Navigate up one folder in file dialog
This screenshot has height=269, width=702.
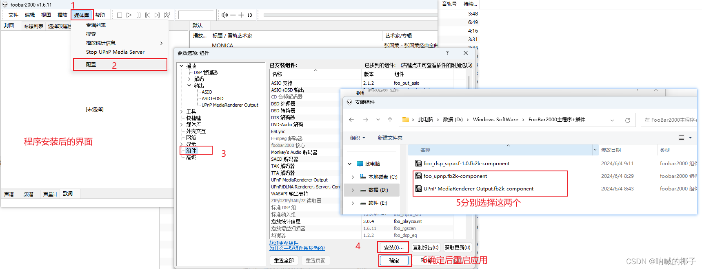[390, 120]
